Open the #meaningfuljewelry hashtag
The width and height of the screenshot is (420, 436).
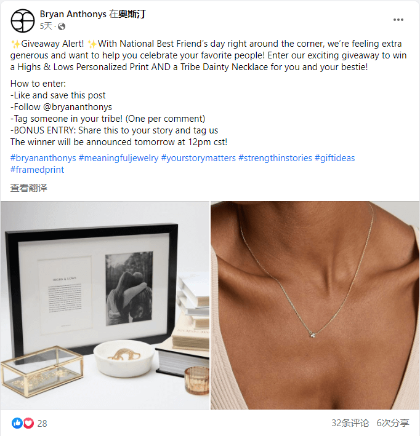pyautogui.click(x=118, y=158)
